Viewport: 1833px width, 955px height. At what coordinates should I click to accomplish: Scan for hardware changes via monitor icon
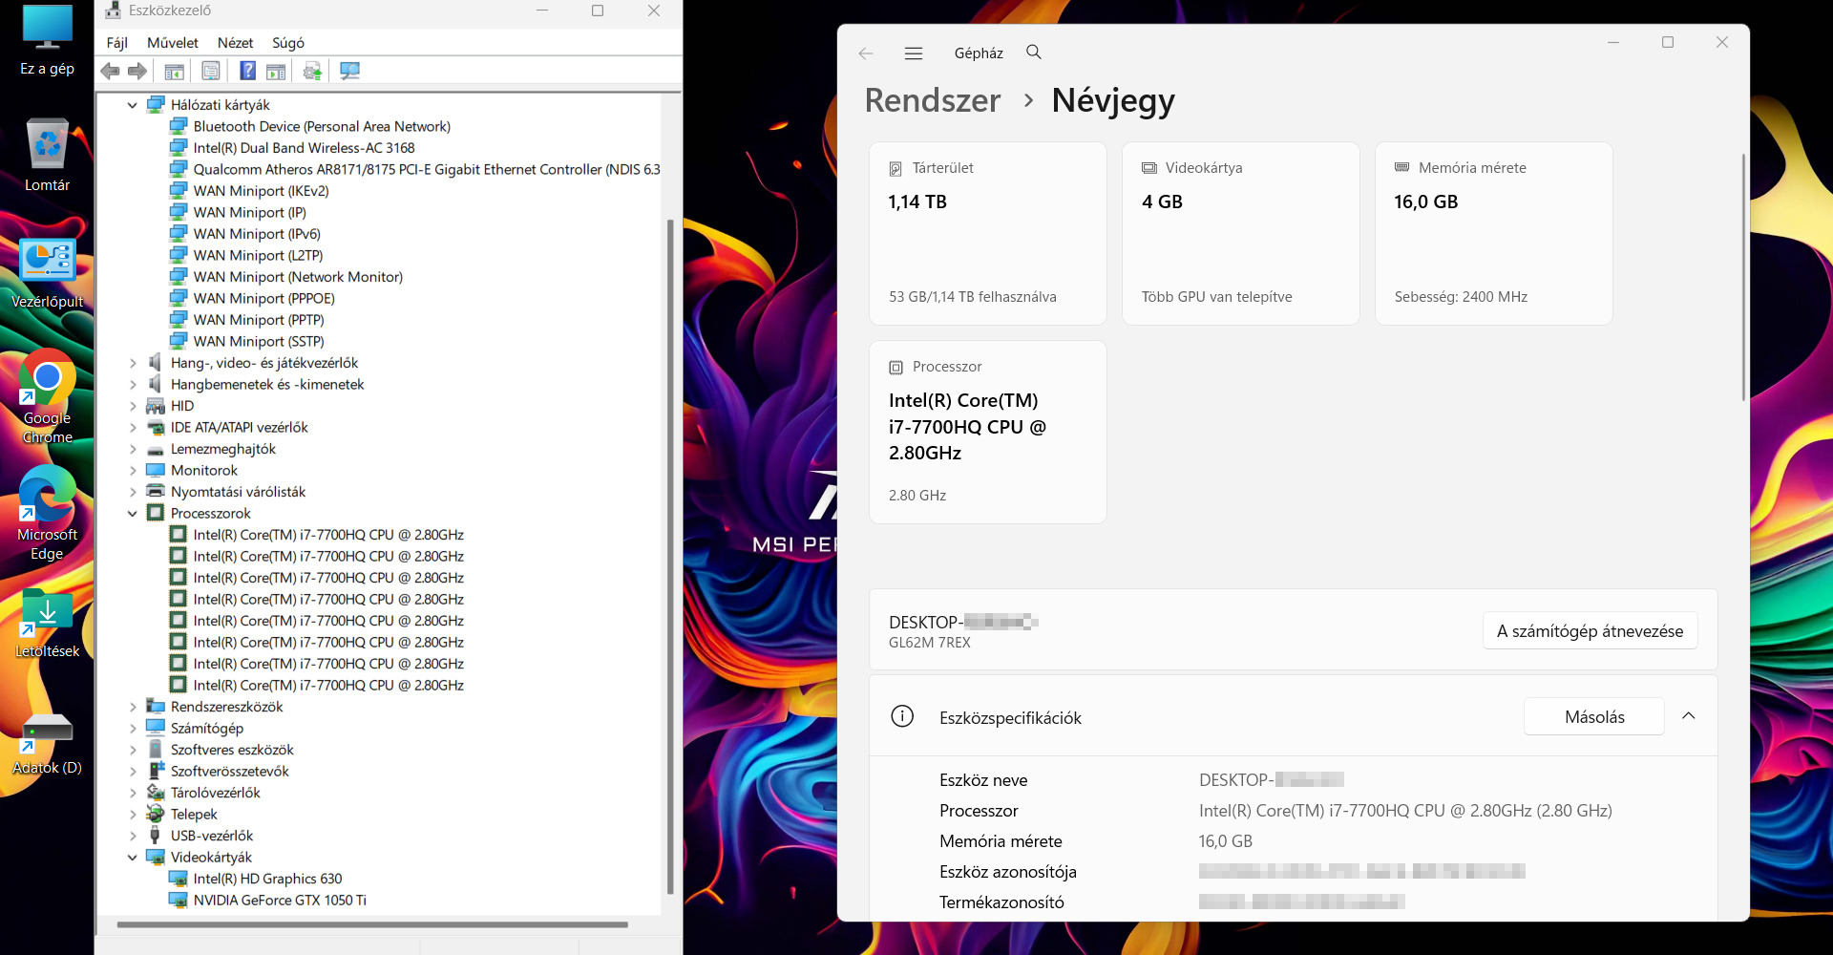[x=349, y=71]
